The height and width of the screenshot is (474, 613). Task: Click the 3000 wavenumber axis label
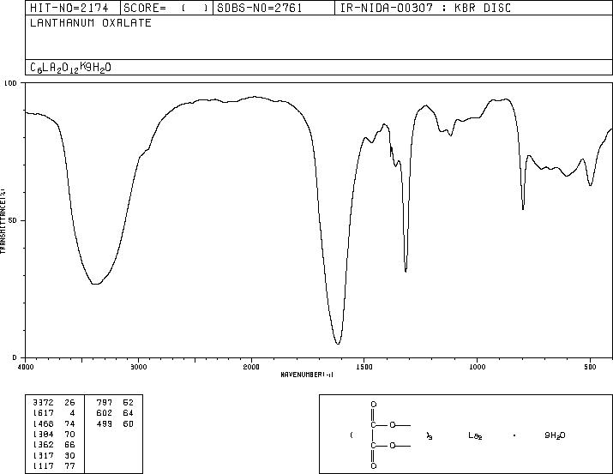tap(139, 367)
